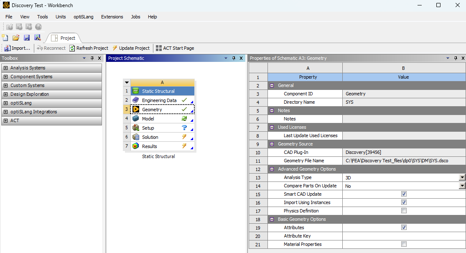Collapse the General properties section
Image resolution: width=466 pixels, height=253 pixels.
click(x=272, y=85)
